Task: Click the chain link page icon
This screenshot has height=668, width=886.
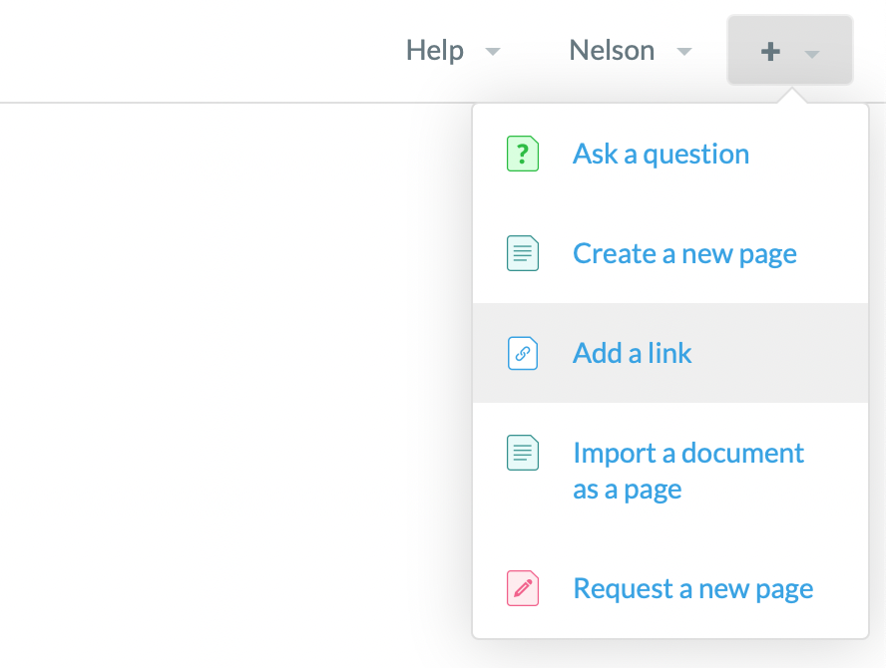Action: (x=522, y=354)
